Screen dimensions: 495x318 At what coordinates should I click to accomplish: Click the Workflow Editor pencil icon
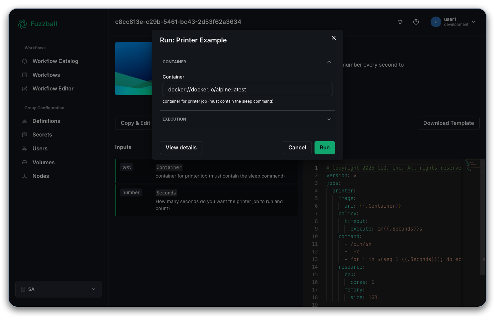[x=25, y=89]
